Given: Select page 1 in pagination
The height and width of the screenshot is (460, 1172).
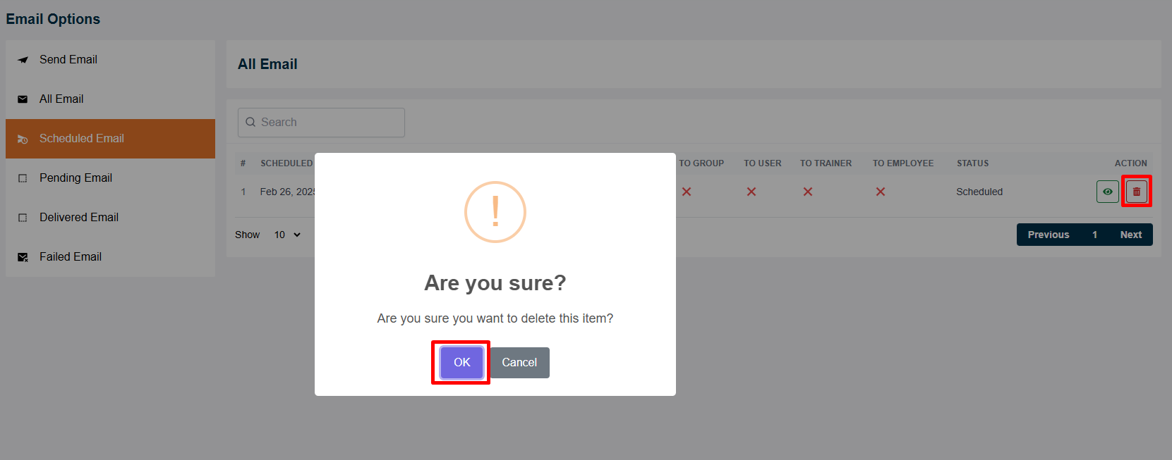Looking at the screenshot, I should [x=1094, y=235].
